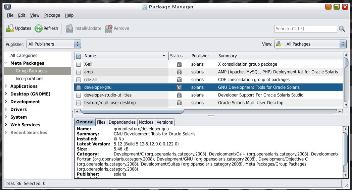Click the All Packages view icon

click(x=279, y=44)
